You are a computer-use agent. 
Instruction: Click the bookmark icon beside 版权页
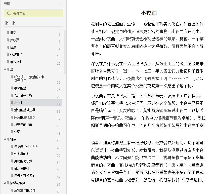8,40
